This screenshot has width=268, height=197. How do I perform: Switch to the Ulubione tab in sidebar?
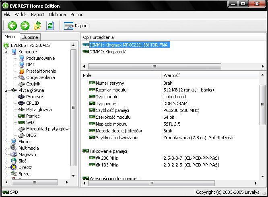click(x=30, y=37)
